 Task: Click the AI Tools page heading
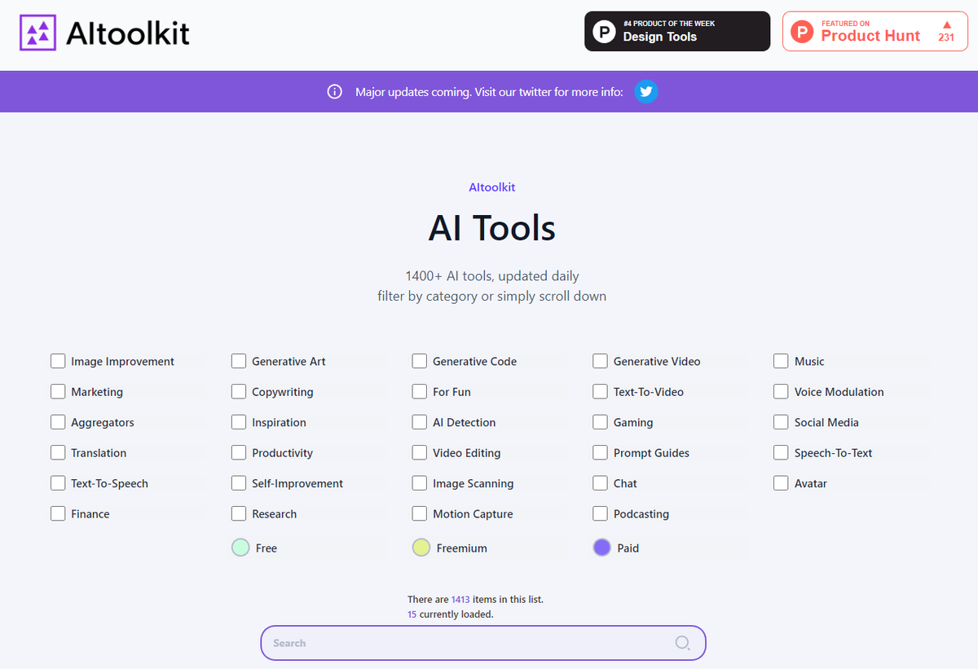tap(492, 228)
